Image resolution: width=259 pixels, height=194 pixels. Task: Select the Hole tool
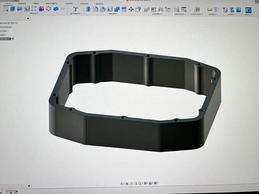pos(27,9)
